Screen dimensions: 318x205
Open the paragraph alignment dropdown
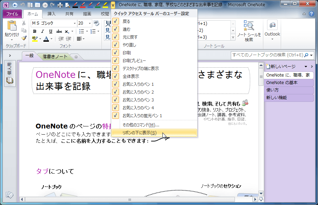80,39
